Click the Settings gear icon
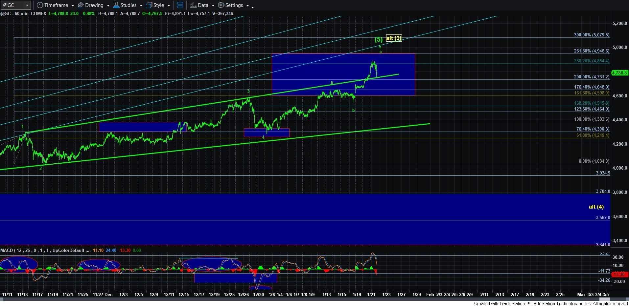The height and width of the screenshot is (306, 629). 221,5
